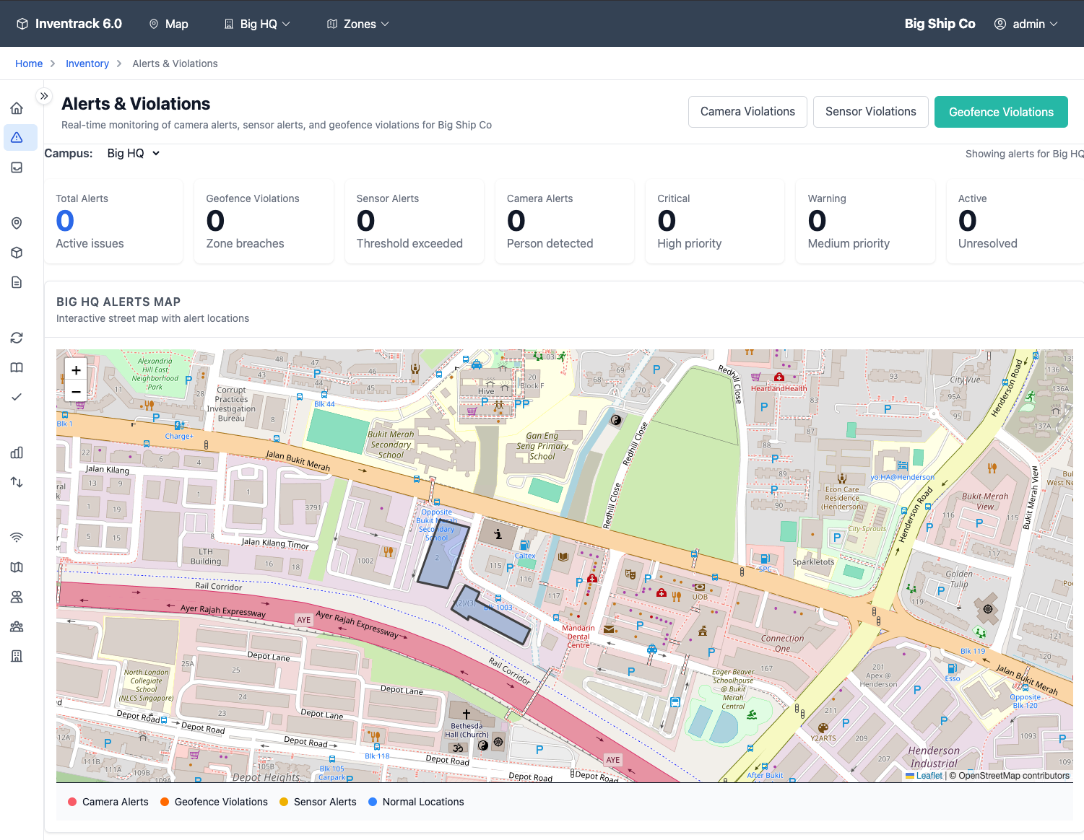This screenshot has height=840, width=1084.
Task: Collapse the sidebar using the double-chevron toggle
Action: click(44, 95)
